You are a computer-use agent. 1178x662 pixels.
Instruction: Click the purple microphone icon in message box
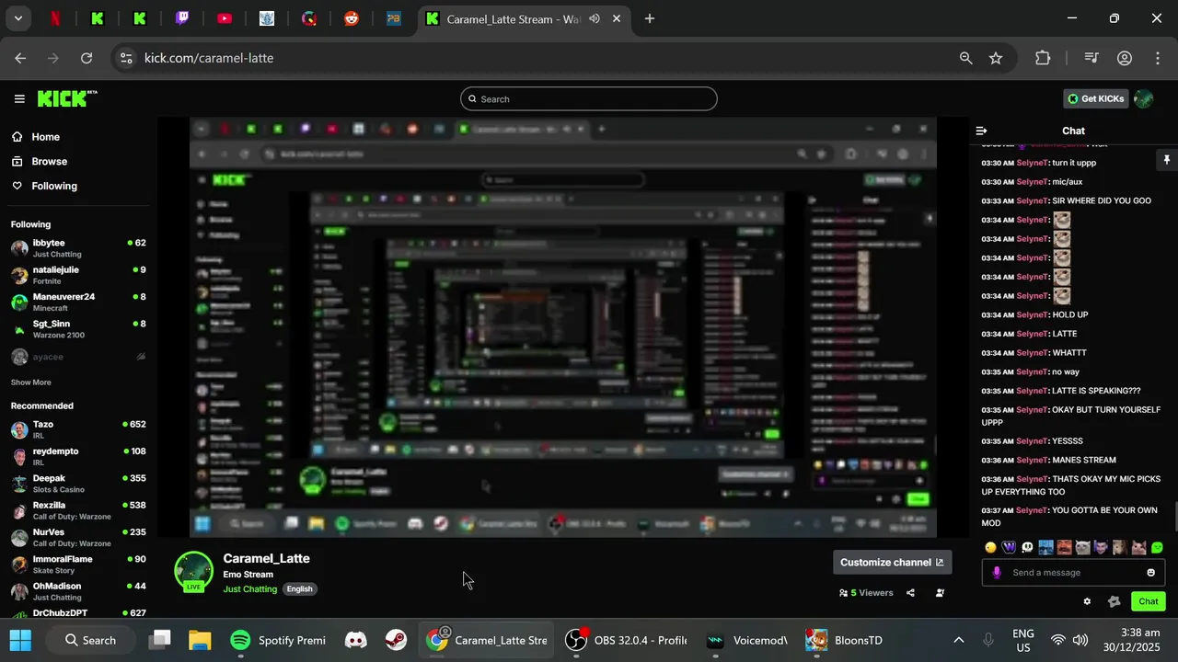tap(997, 572)
